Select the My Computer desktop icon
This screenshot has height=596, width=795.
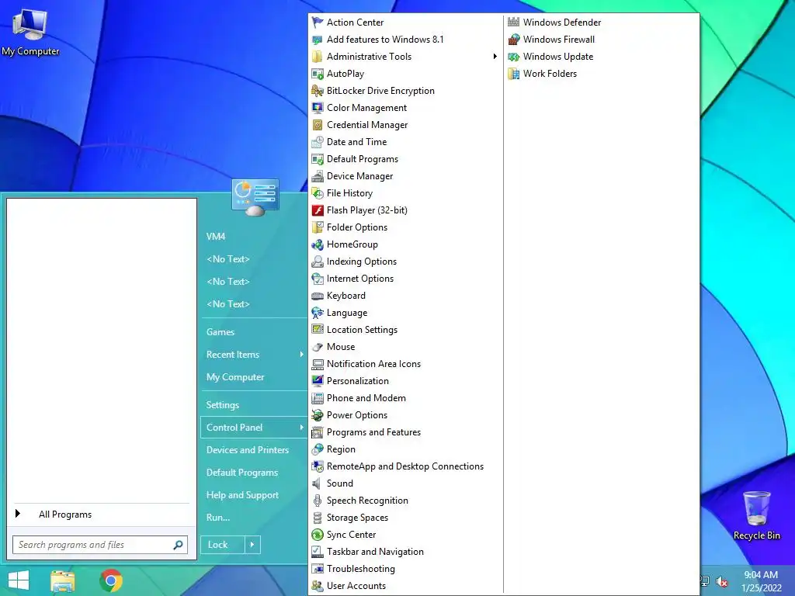30,32
